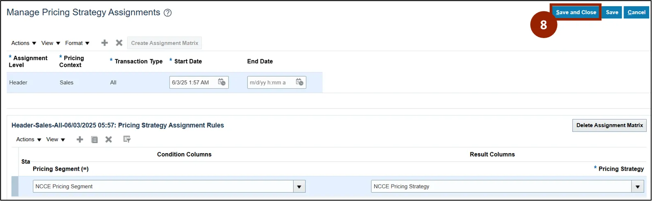Open the End Date calendar picker
Image resolution: width=652 pixels, height=201 pixels.
pyautogui.click(x=299, y=82)
